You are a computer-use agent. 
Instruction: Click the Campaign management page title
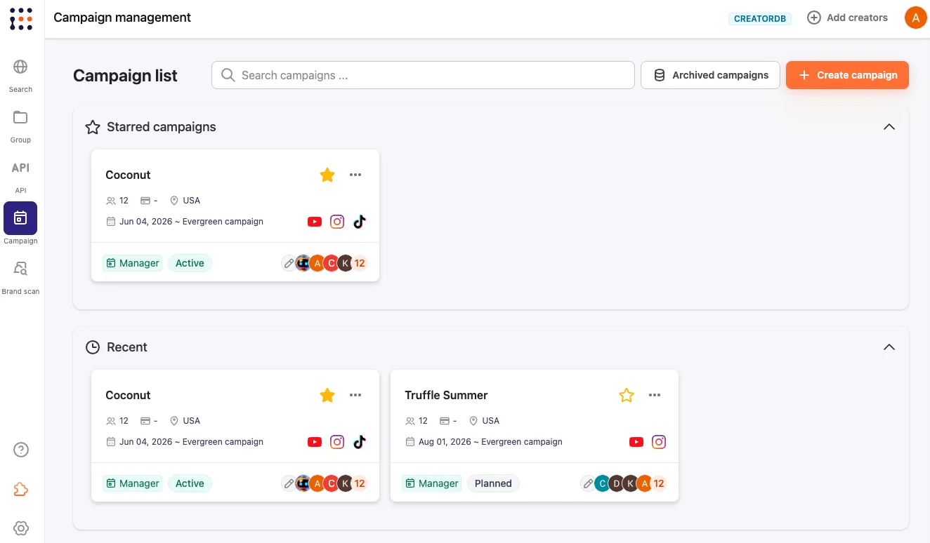click(x=122, y=18)
